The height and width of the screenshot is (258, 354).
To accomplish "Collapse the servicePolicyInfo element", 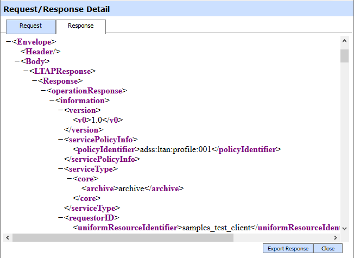I will [60, 140].
